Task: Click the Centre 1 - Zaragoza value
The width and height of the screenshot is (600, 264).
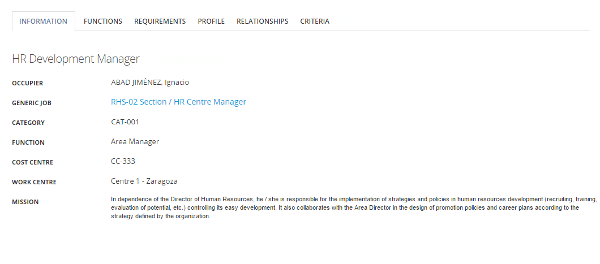Action: click(144, 181)
